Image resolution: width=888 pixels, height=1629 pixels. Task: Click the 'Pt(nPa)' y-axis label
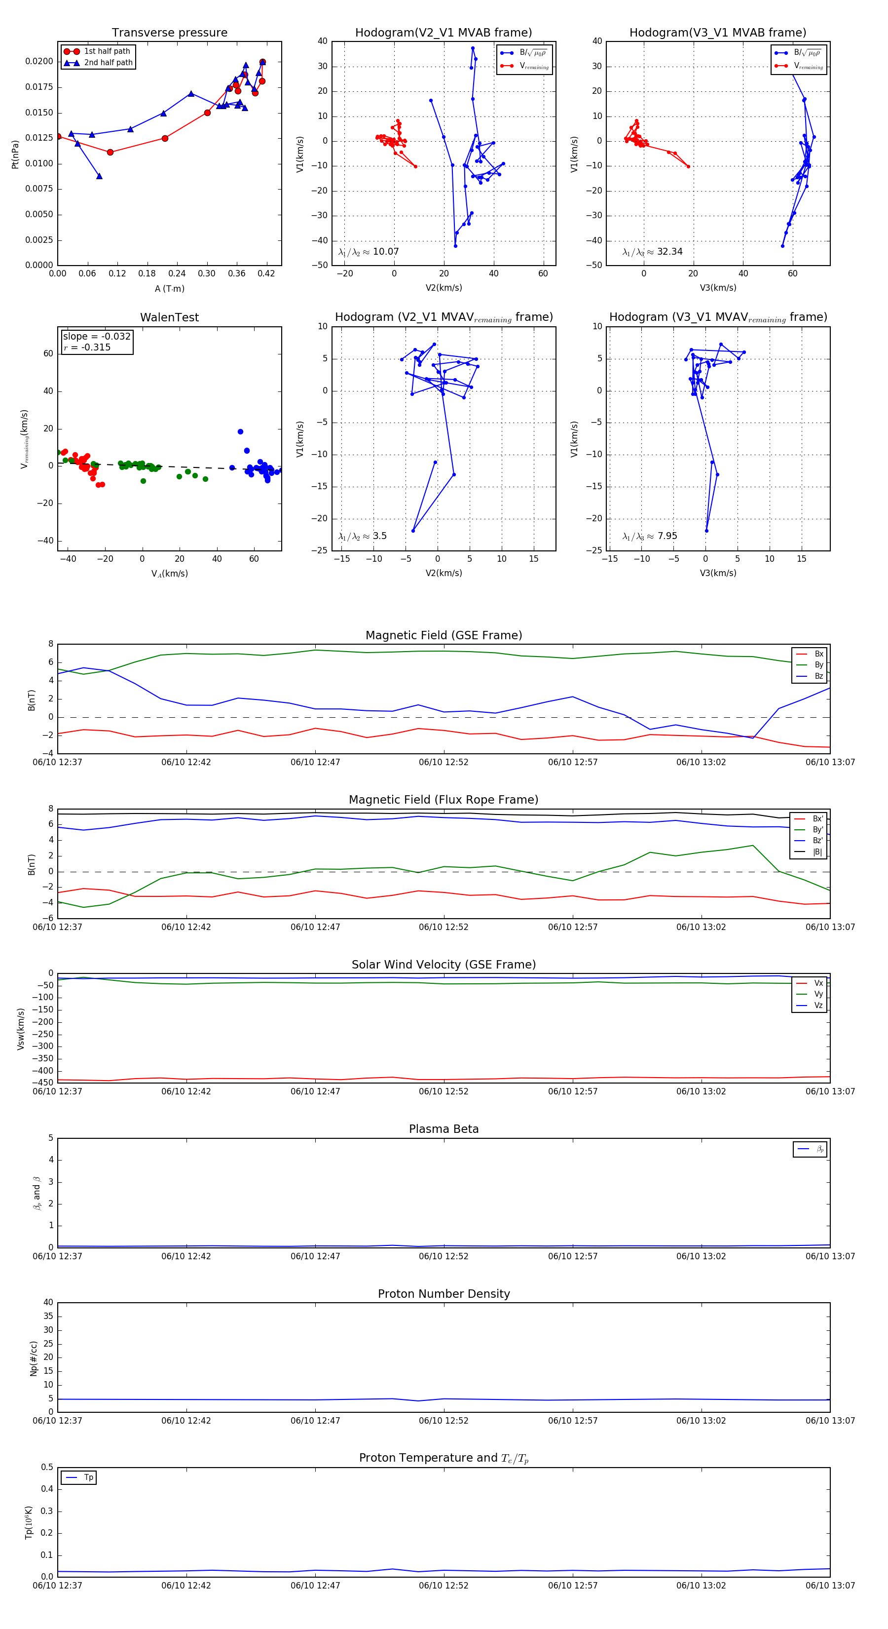point(15,155)
